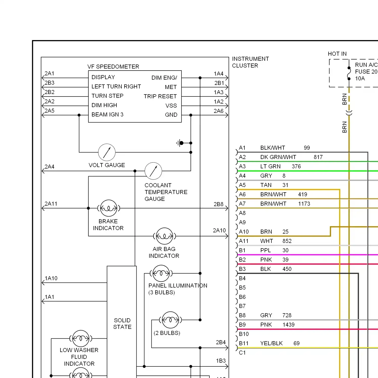This screenshot has height=378, width=378.
Task: Click the LT GRN wire label
Action: click(270, 166)
